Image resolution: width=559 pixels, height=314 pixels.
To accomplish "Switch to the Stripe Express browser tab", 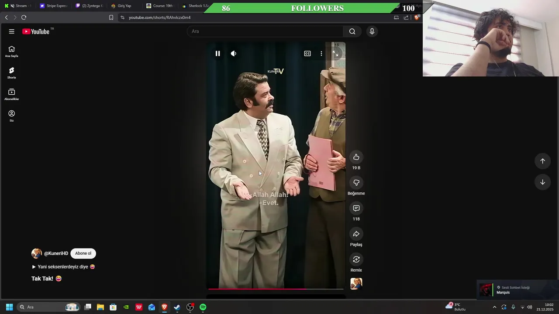I will [53, 6].
